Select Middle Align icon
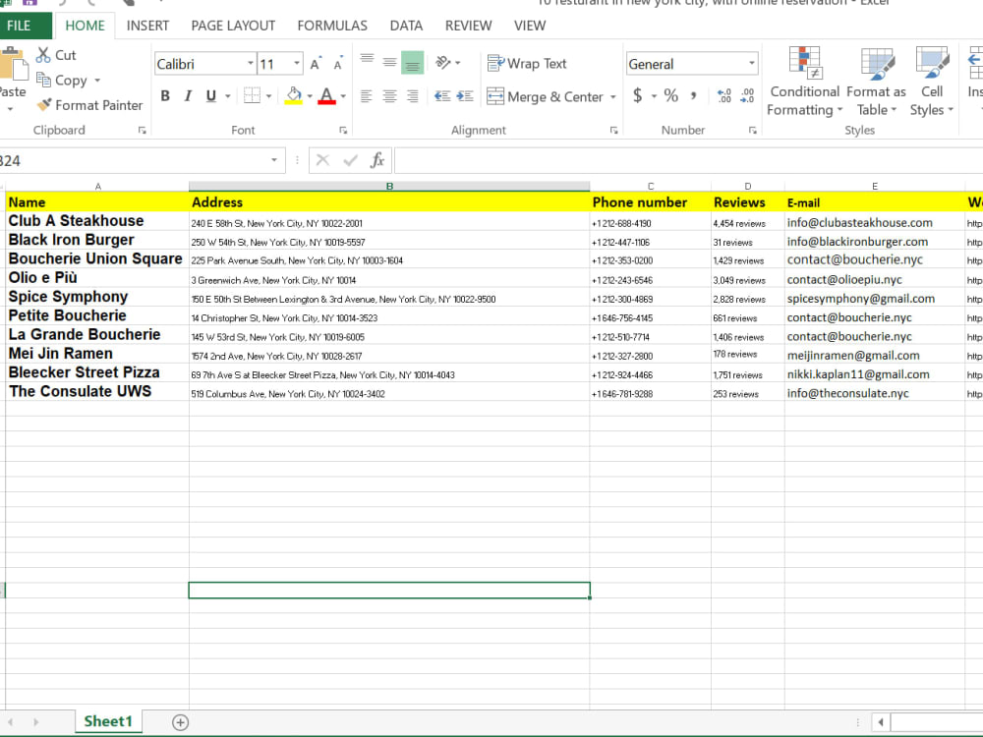983x737 pixels. coord(389,62)
